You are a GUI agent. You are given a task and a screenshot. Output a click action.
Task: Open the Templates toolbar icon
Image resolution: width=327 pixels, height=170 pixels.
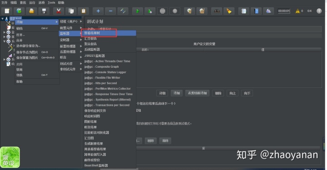19,11
